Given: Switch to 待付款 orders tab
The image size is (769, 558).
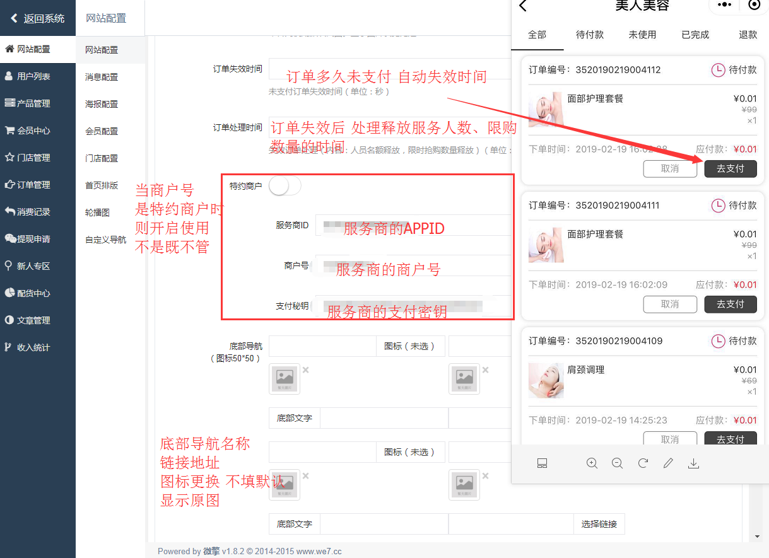Looking at the screenshot, I should pyautogui.click(x=590, y=35).
